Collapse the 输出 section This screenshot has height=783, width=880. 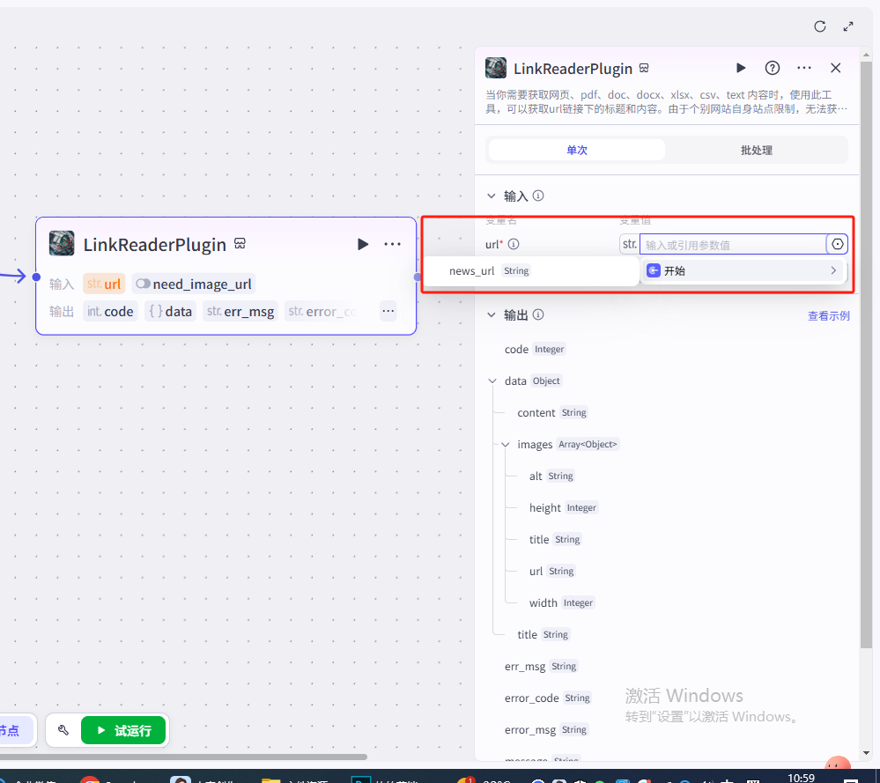pos(492,314)
